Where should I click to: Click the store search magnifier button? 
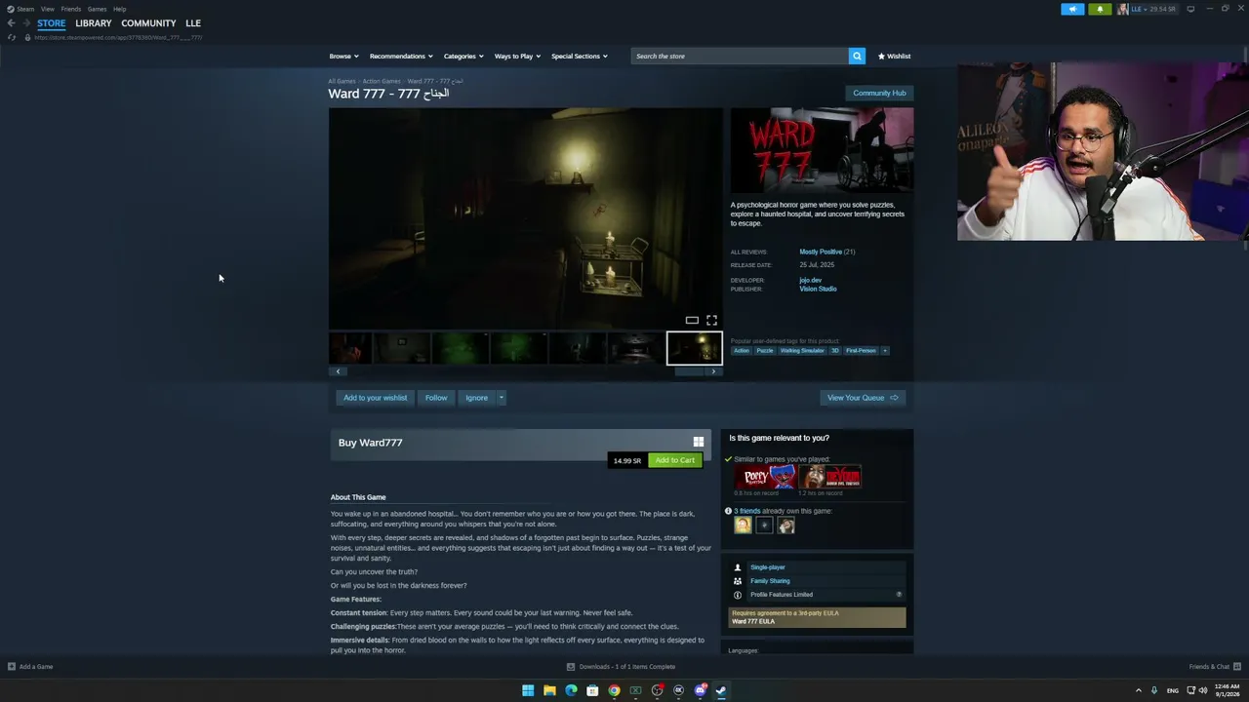click(857, 56)
